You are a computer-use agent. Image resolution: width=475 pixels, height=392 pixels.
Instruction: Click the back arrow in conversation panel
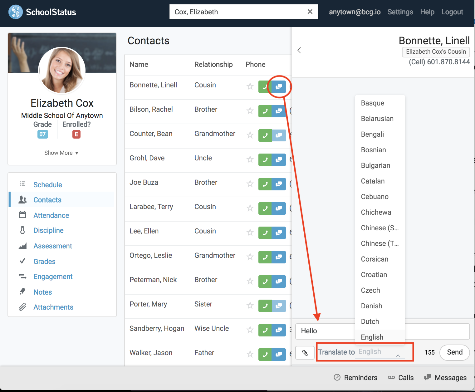[x=299, y=50]
